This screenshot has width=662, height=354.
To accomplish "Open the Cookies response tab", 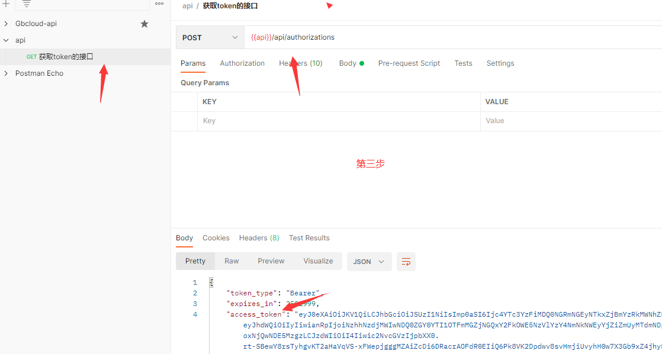I will 216,237.
